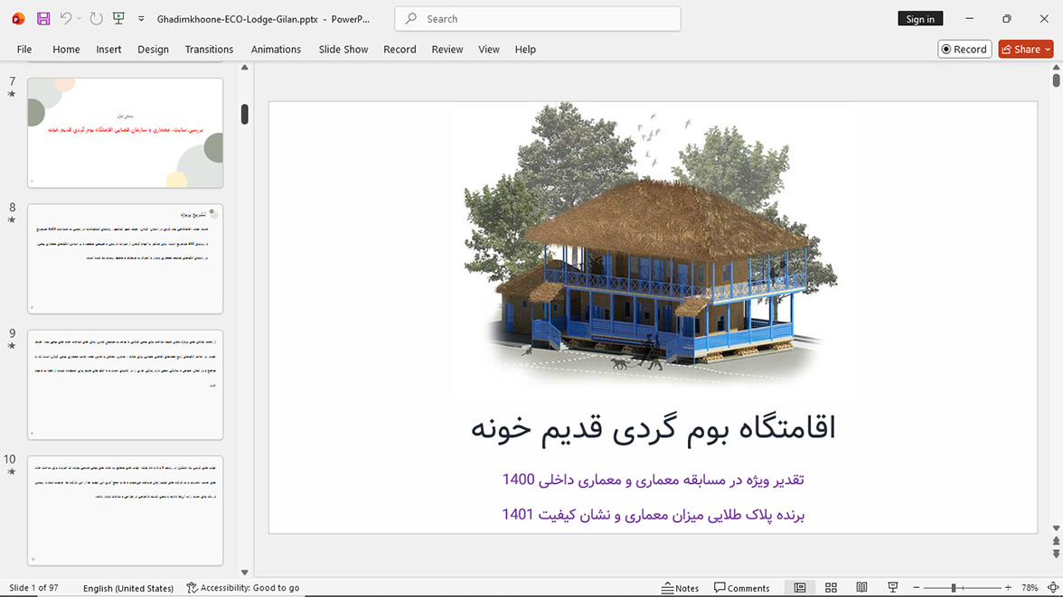Click the Save icon in title bar

coord(43,19)
